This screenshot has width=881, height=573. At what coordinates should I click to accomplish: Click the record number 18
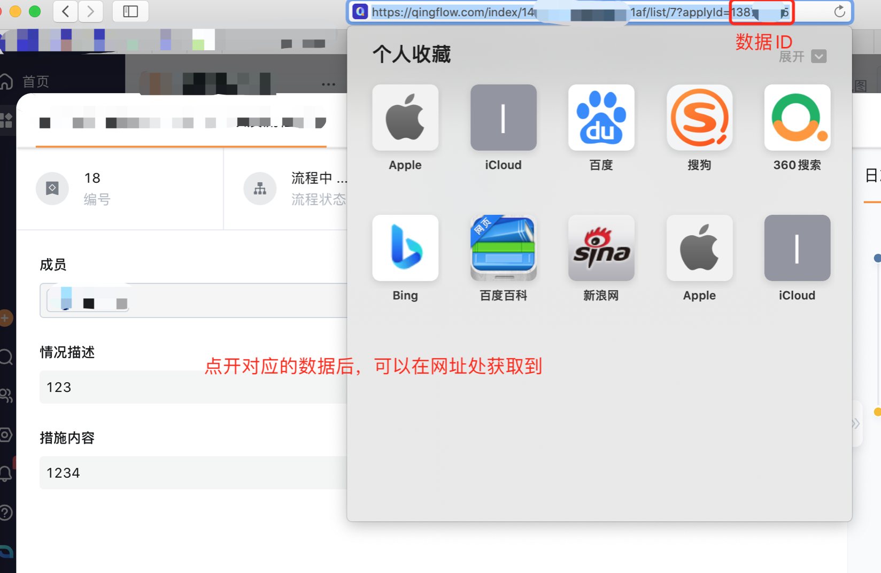[92, 178]
